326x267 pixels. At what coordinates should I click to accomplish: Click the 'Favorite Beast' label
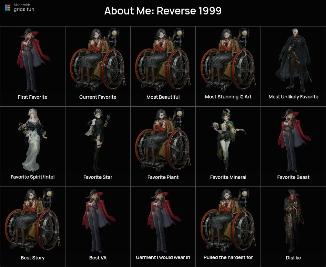click(x=293, y=177)
